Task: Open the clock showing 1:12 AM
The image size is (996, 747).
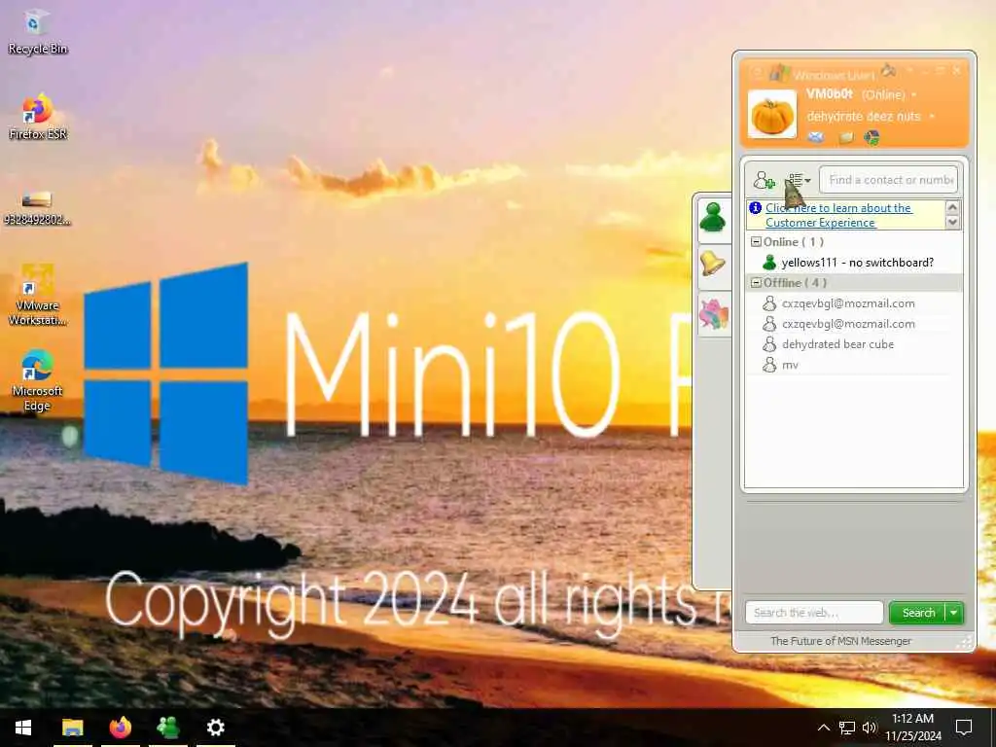Action: (x=912, y=728)
